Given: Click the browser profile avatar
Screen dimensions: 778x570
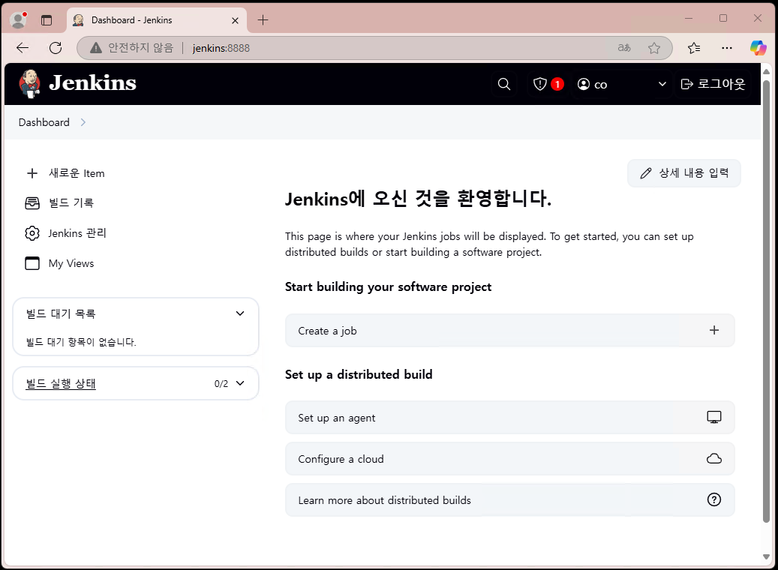Looking at the screenshot, I should point(18,19).
